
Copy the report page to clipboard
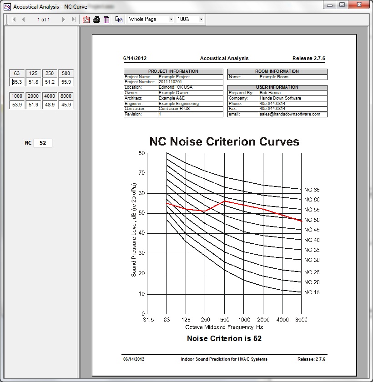[119, 19]
